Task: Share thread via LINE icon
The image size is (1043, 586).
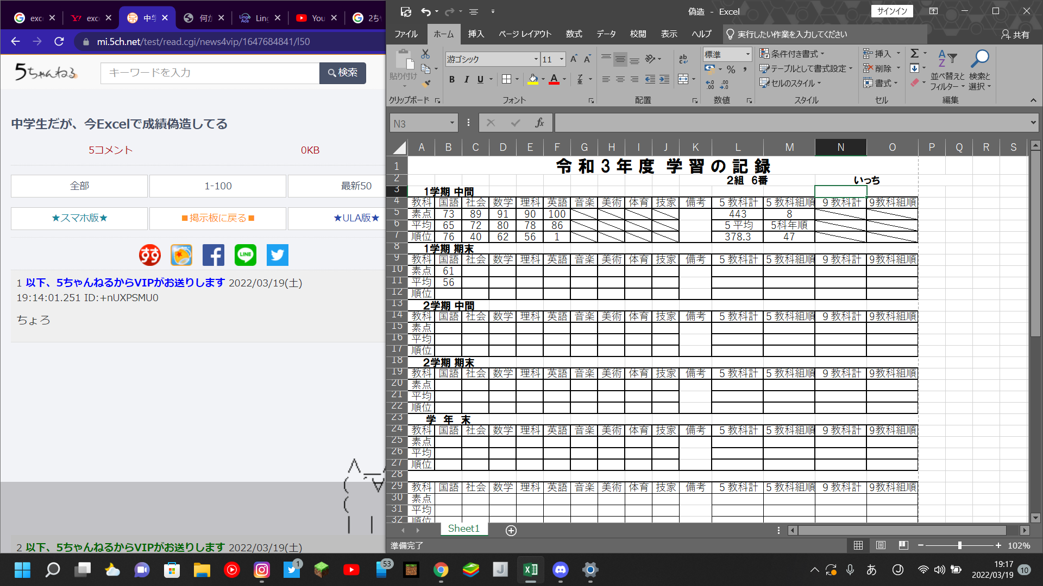Action: click(x=245, y=255)
